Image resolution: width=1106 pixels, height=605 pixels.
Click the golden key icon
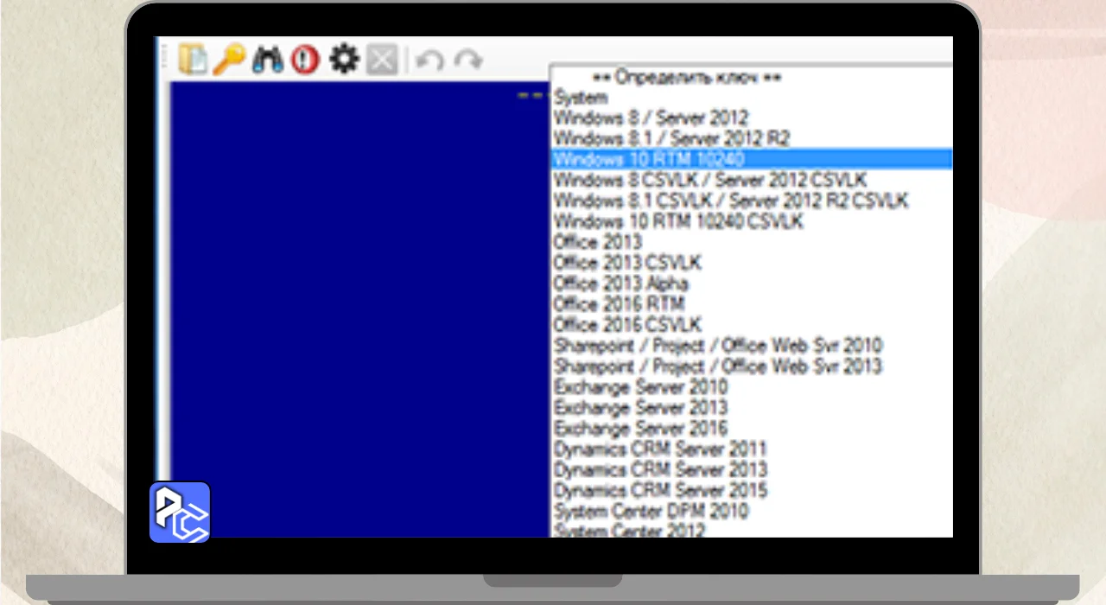pyautogui.click(x=229, y=60)
